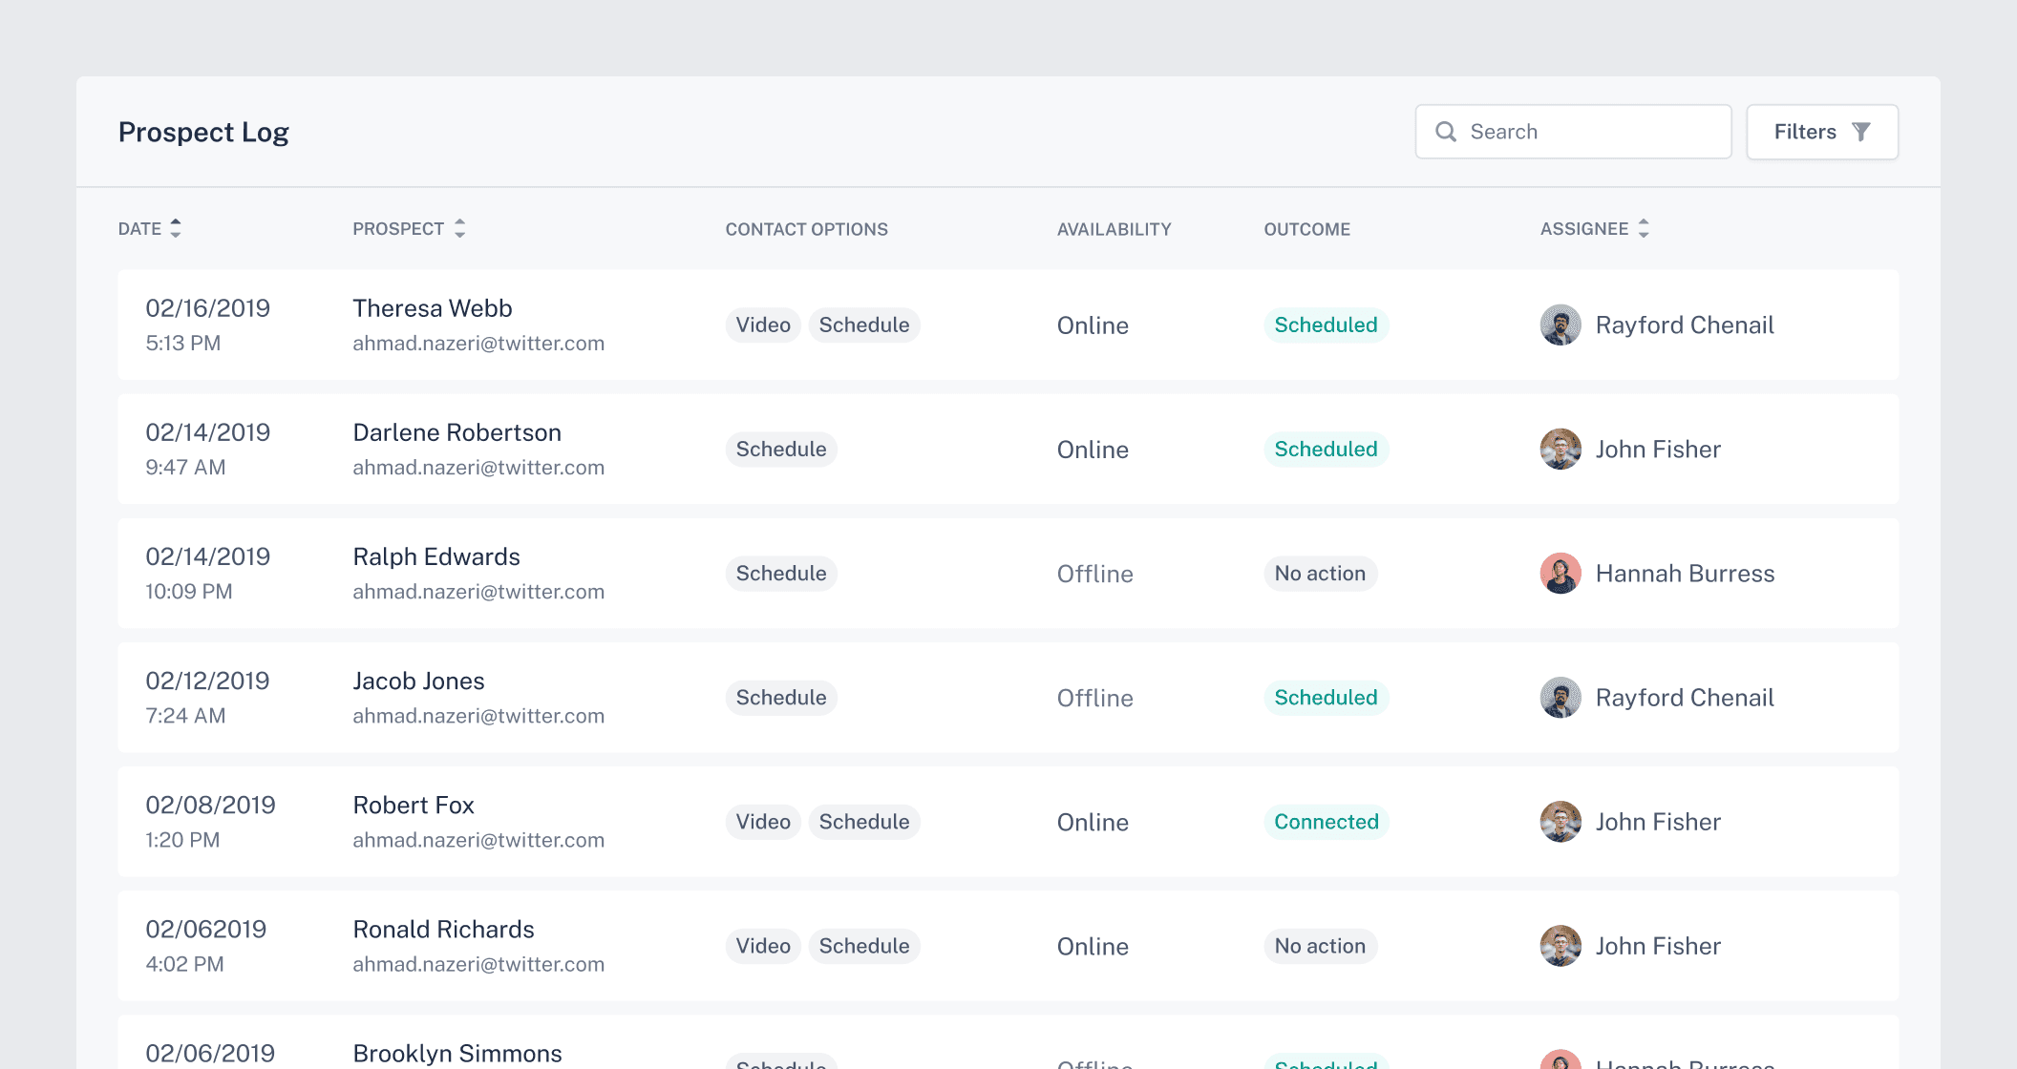
Task: Click Rayford Chenail's avatar in Jacob Jones row
Action: point(1561,698)
